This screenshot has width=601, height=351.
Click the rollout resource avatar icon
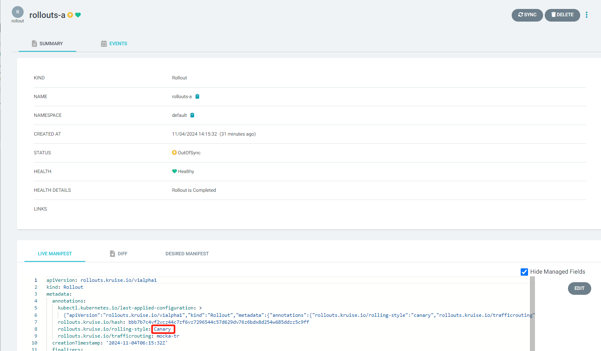pos(18,12)
